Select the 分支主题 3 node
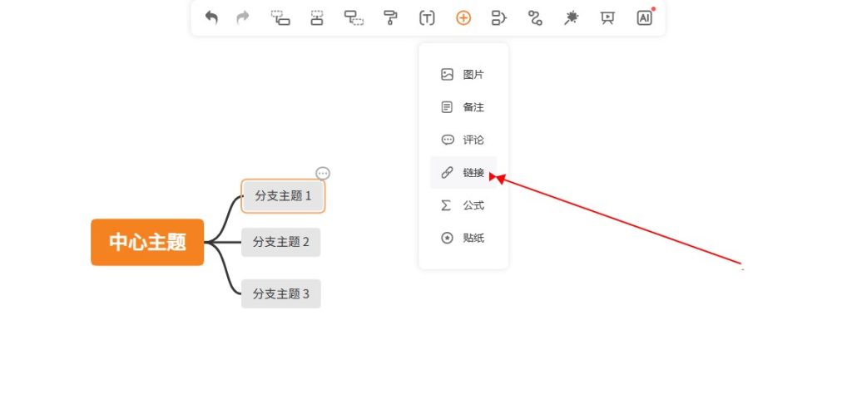This screenshot has width=852, height=394. click(281, 293)
